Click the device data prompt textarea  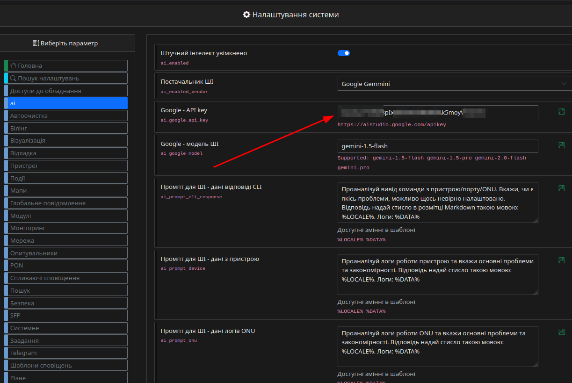(438, 275)
